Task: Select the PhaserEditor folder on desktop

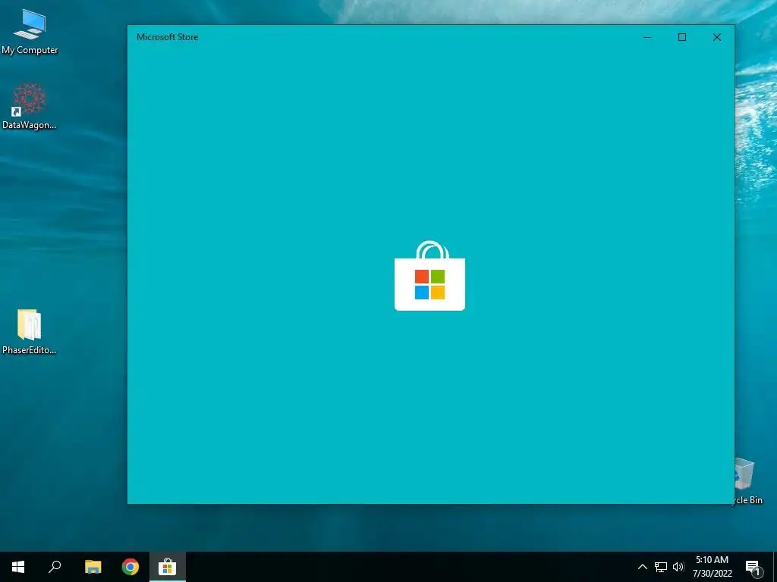Action: (x=30, y=332)
